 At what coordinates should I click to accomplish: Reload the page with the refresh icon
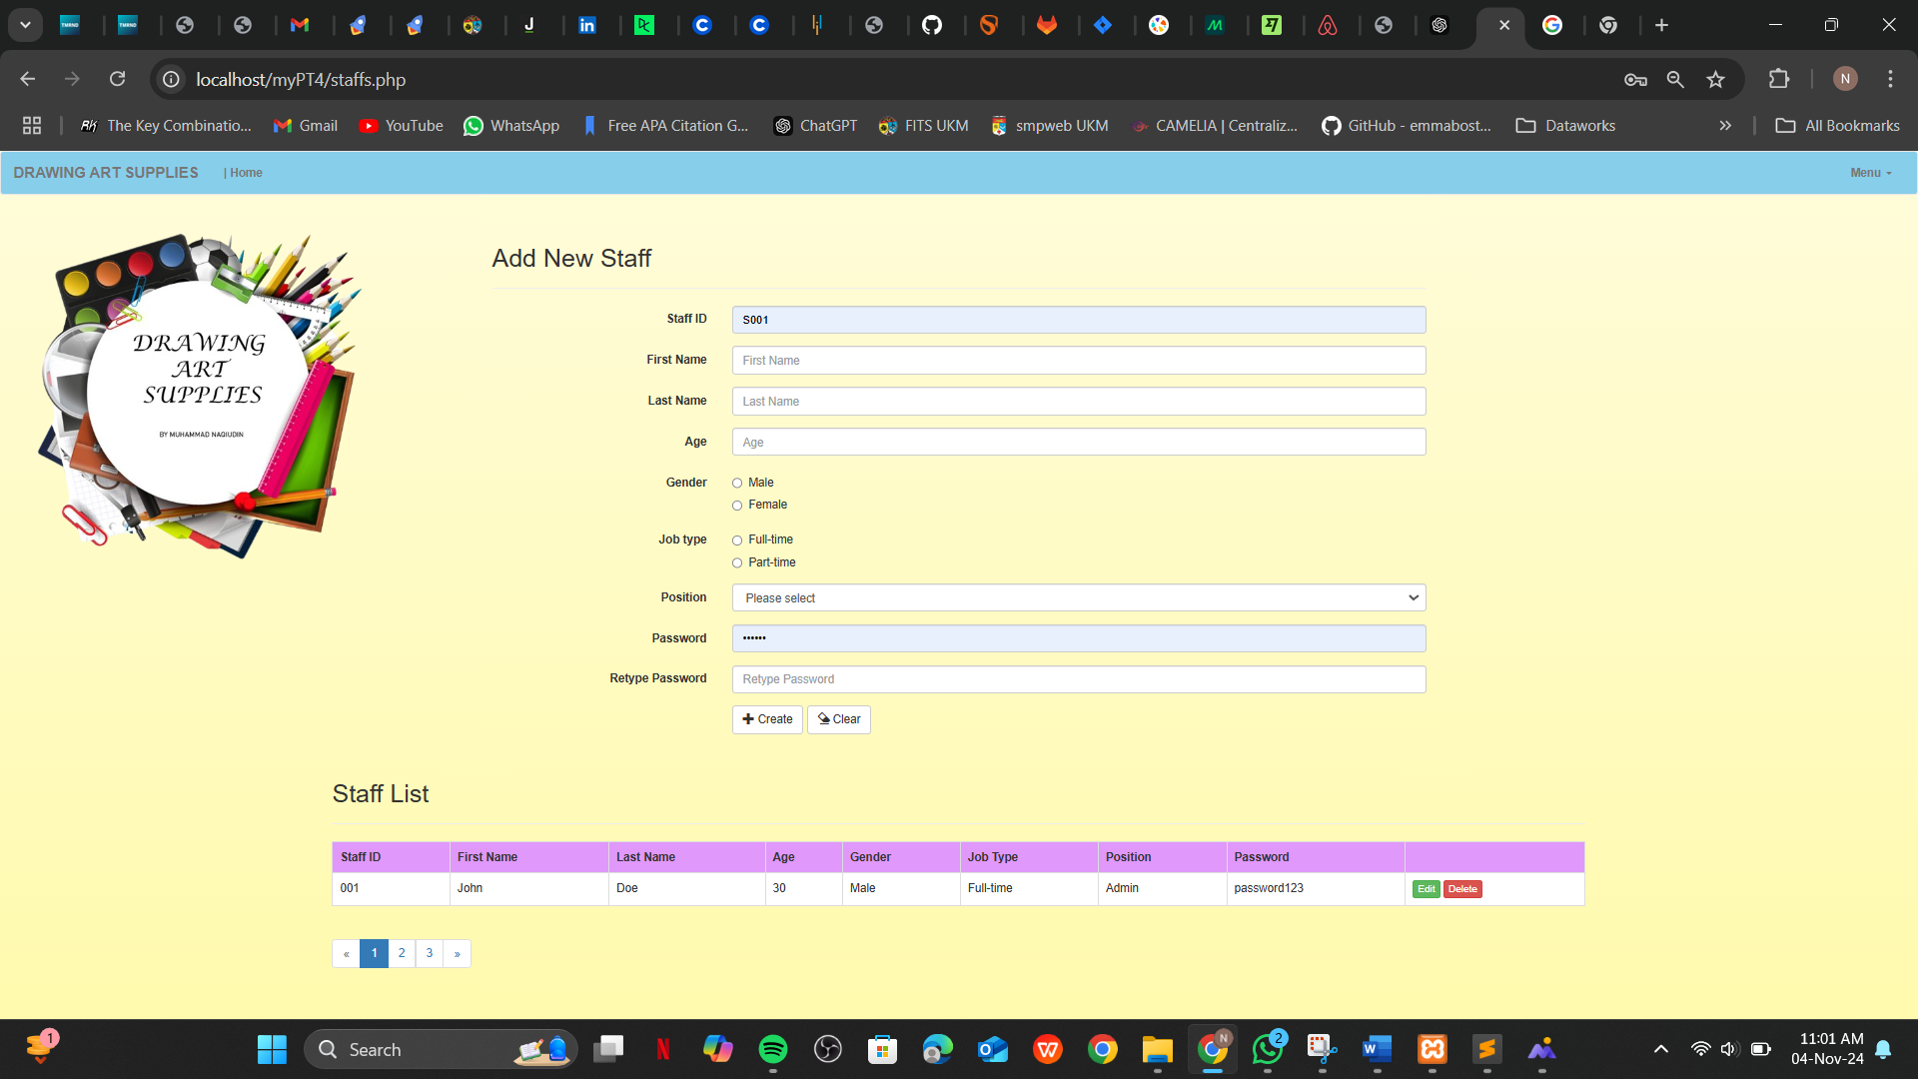tap(118, 79)
